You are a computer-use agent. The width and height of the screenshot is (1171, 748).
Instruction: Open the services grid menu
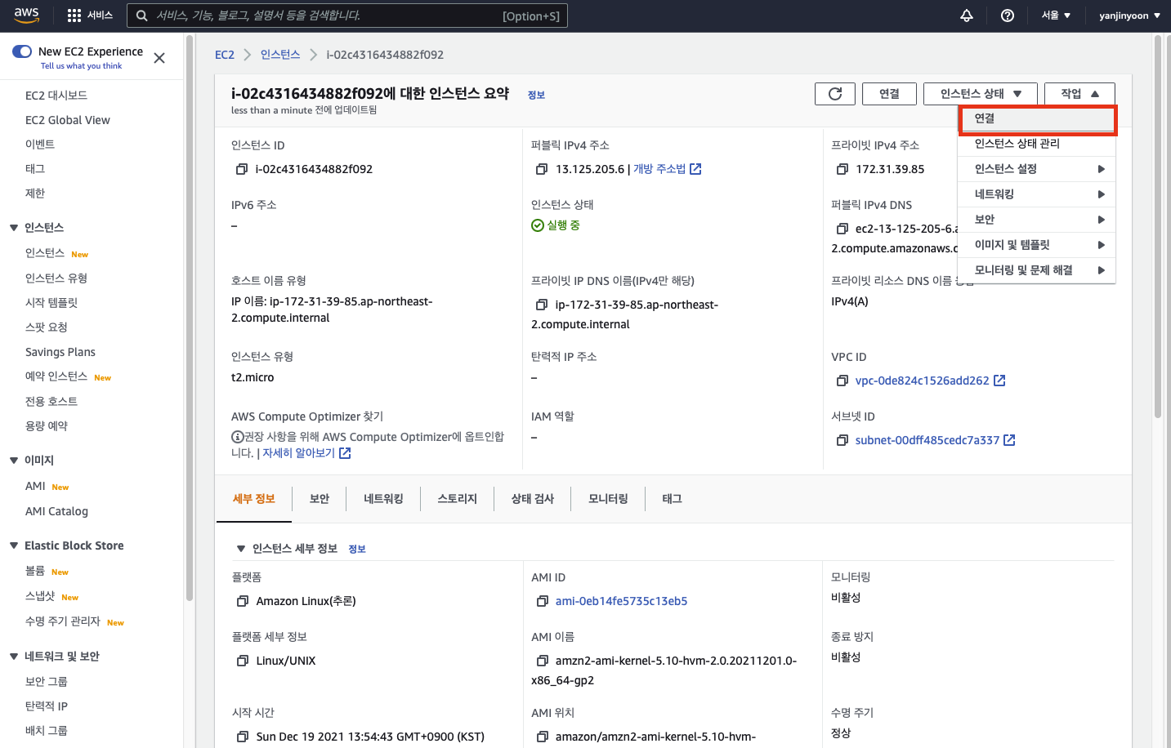pyautogui.click(x=74, y=16)
